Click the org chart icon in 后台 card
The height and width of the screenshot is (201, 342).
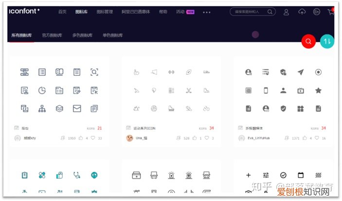pyautogui.click(x=42, y=108)
